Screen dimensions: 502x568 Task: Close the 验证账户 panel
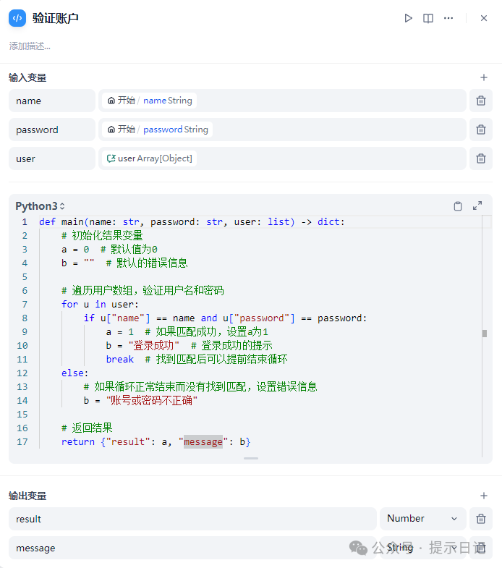tap(484, 18)
